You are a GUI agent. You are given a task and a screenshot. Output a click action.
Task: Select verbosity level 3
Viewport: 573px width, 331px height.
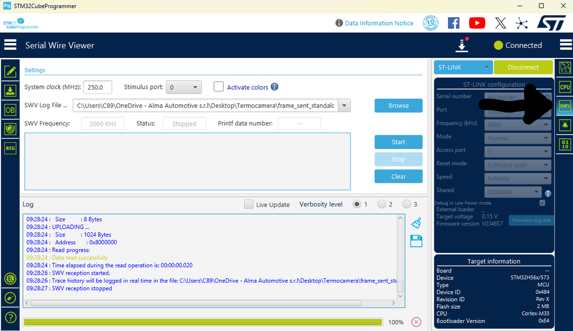pyautogui.click(x=406, y=204)
